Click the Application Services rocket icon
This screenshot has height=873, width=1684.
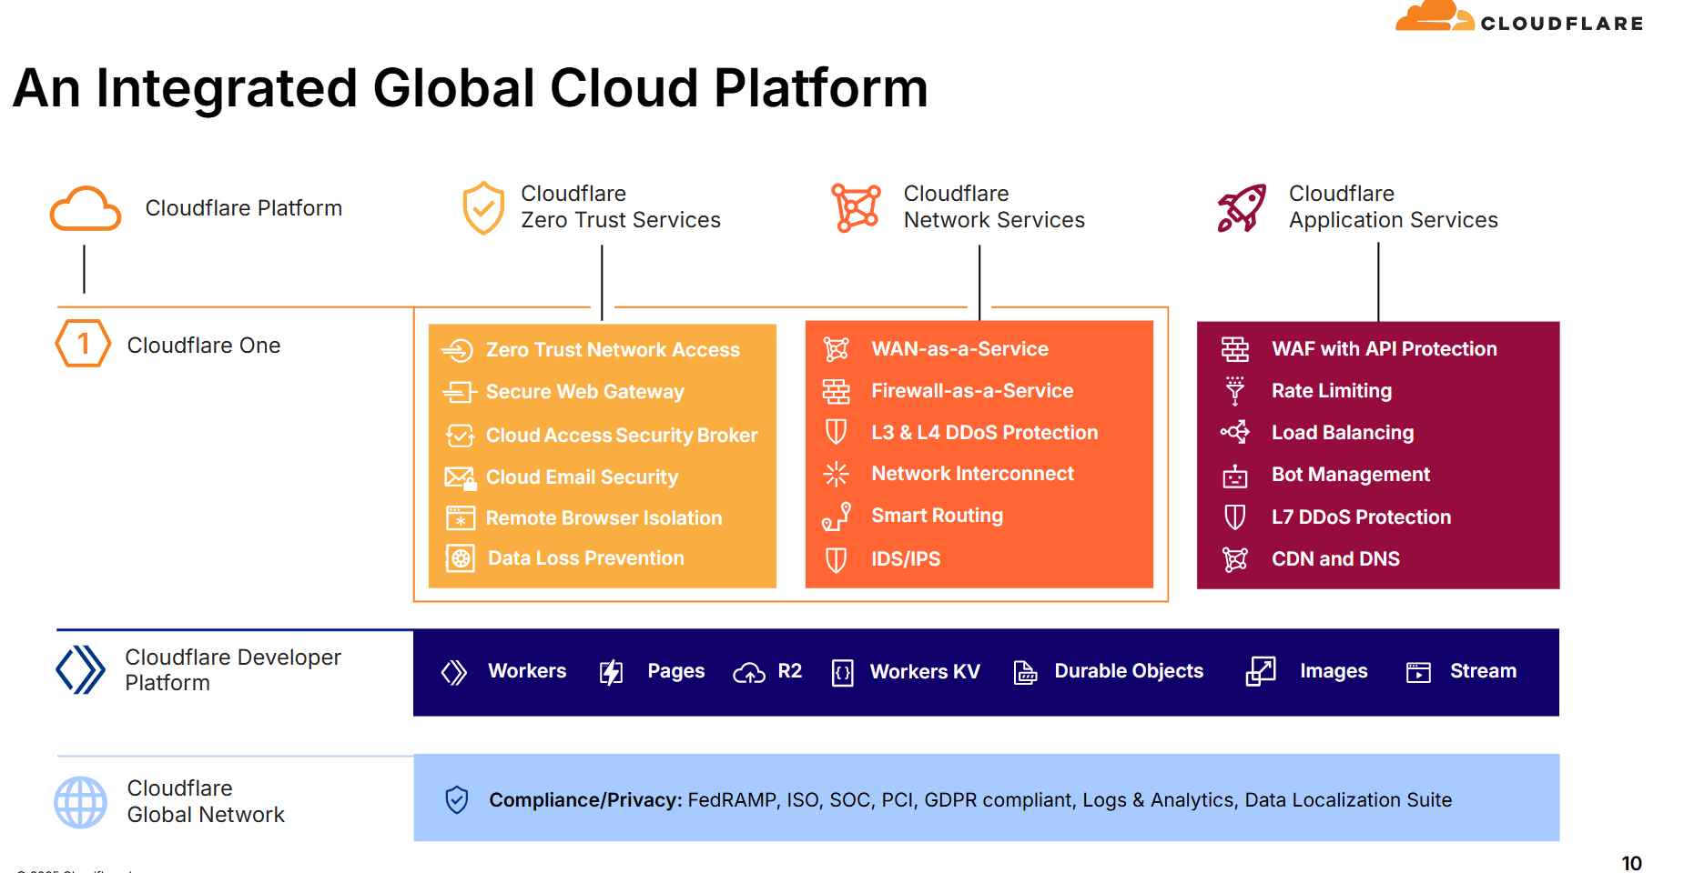click(x=1242, y=208)
